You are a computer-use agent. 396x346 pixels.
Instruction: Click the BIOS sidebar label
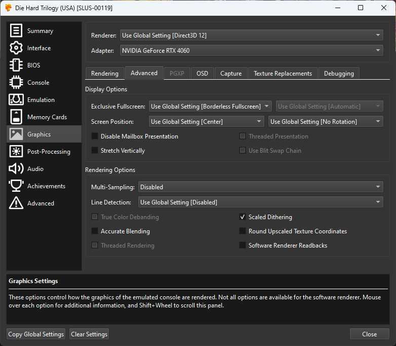coord(33,65)
